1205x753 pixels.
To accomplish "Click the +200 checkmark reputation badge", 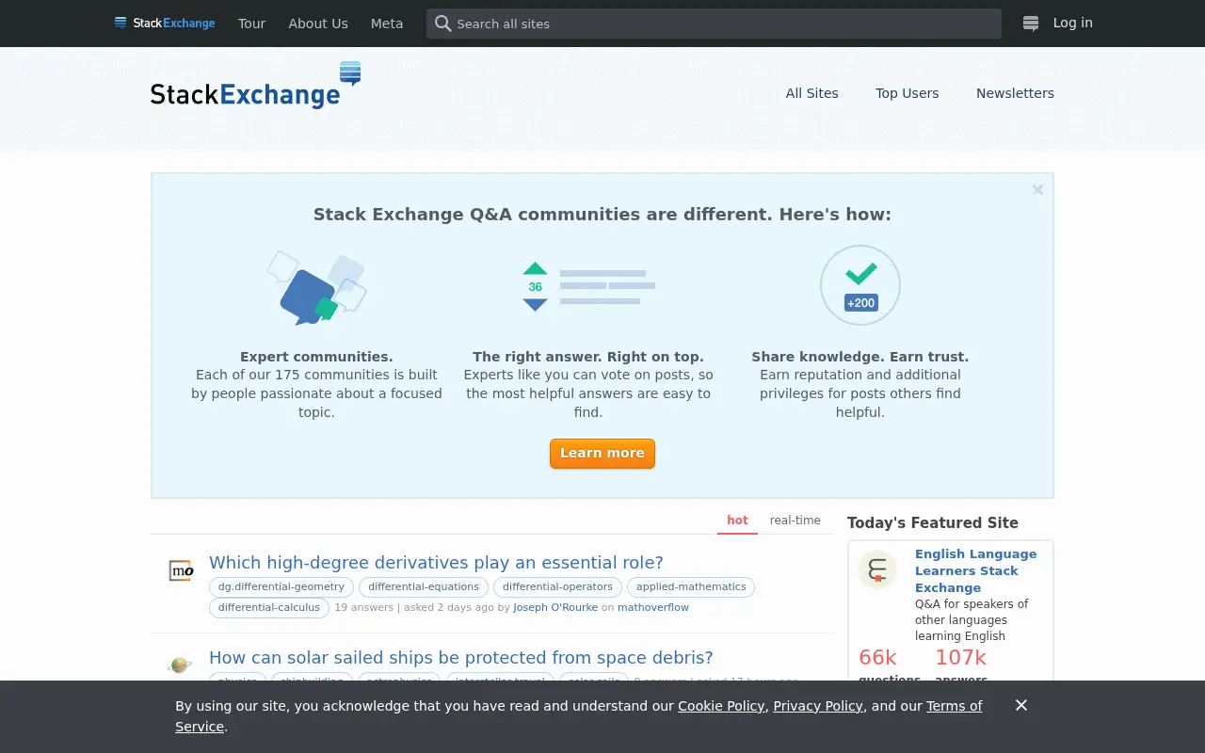I will [860, 285].
